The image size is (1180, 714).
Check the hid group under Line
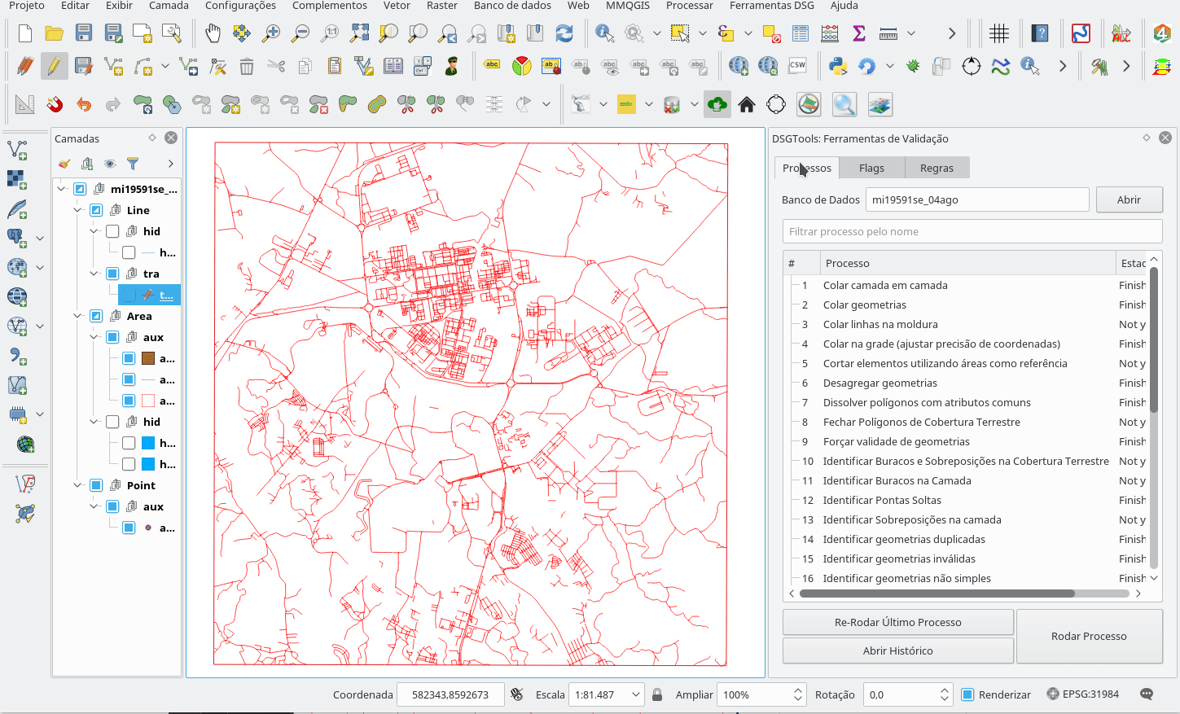click(x=112, y=231)
